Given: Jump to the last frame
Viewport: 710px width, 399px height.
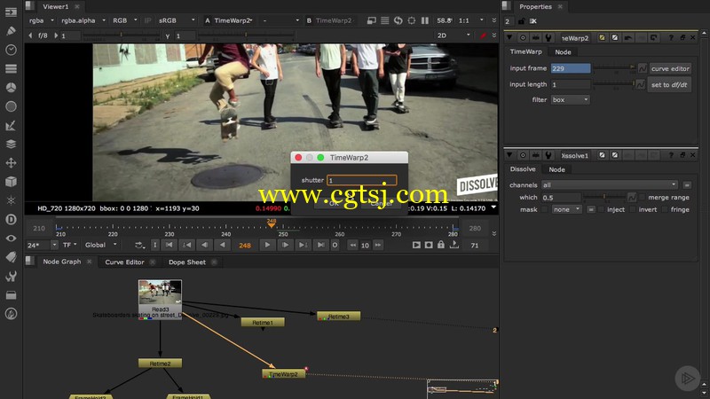Looking at the screenshot, I should 320,245.
